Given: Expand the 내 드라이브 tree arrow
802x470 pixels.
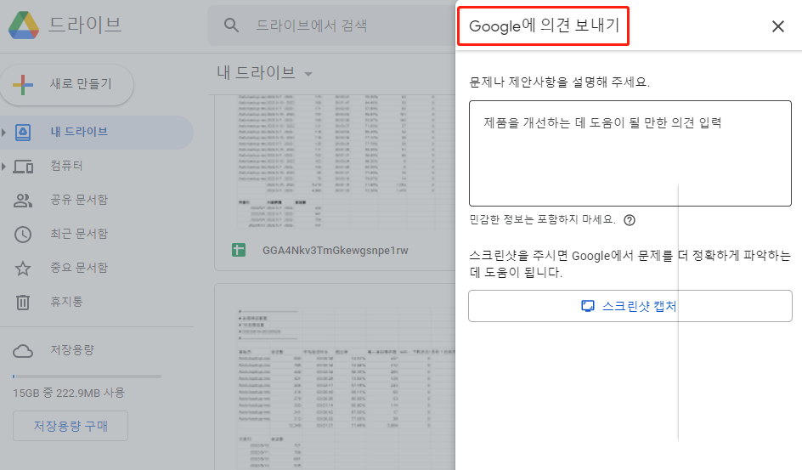Looking at the screenshot, I should (4, 133).
